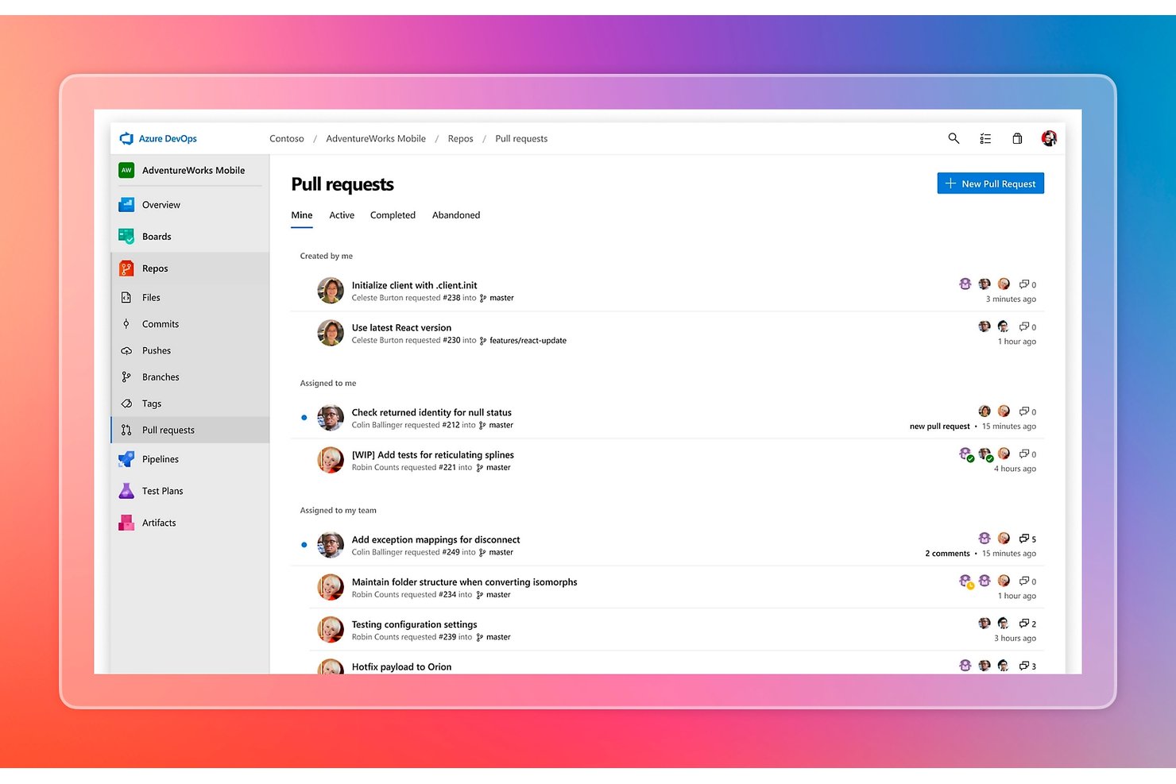Click waiting reviewer avatar on PR #234

coord(965,581)
